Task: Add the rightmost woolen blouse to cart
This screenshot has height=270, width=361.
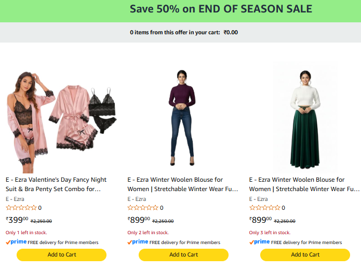Action: click(x=305, y=254)
